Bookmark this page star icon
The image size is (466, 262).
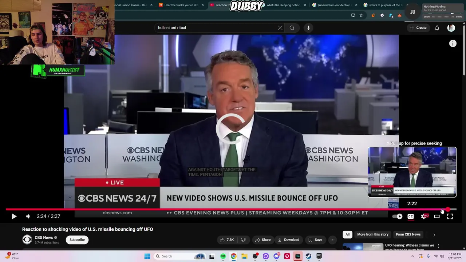(361, 15)
